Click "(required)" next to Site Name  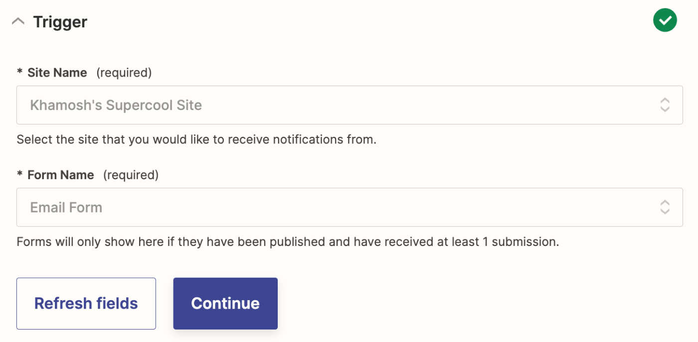point(124,73)
